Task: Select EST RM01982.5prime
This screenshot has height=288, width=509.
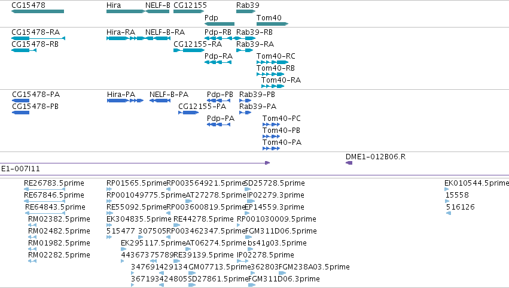Action: point(32,249)
